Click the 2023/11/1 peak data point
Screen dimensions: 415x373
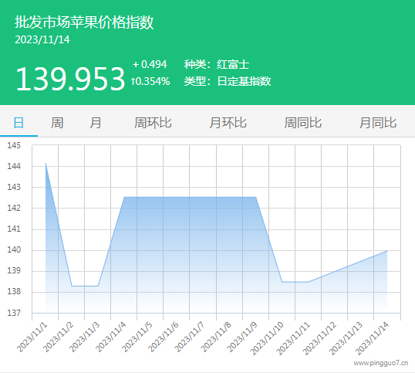[46, 163]
